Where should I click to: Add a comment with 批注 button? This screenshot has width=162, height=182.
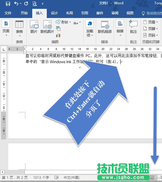pos(133,27)
